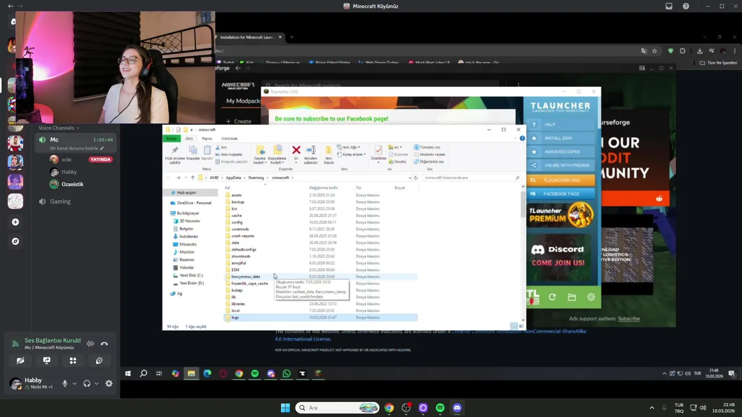Open the Discord soundboard icon

[x=100, y=360]
